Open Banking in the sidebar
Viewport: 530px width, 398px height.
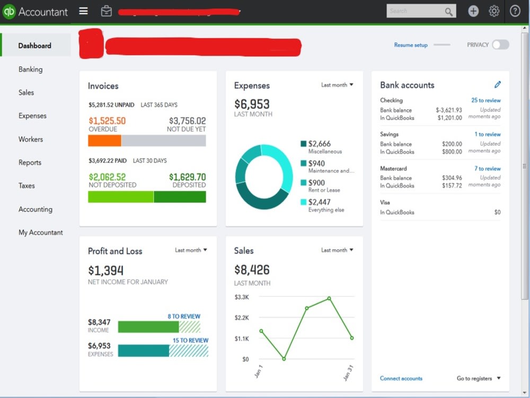(x=30, y=70)
